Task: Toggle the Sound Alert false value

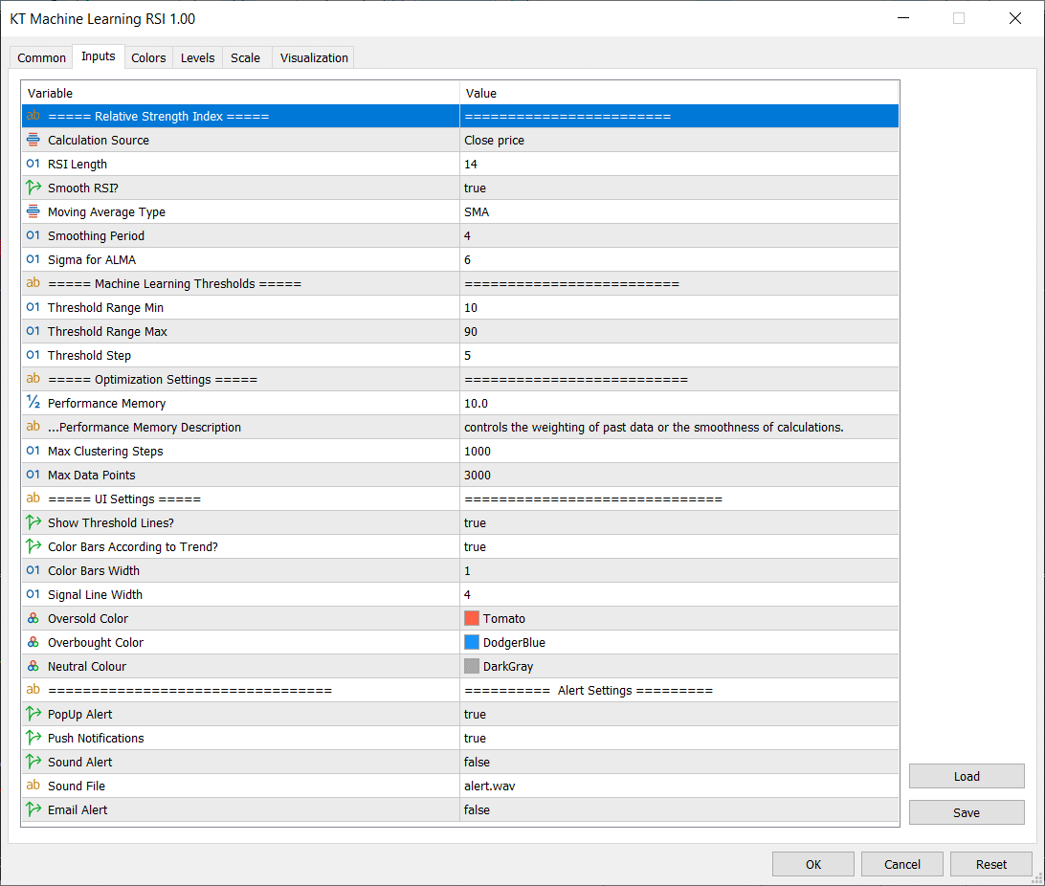Action: click(x=678, y=762)
